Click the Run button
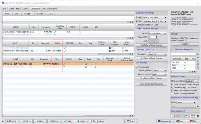 pyautogui.click(x=180, y=121)
